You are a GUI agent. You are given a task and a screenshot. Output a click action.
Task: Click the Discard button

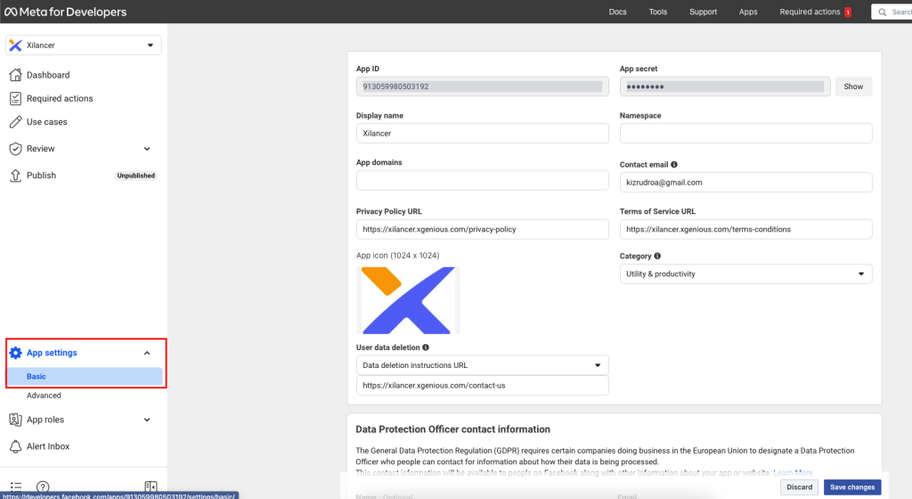[x=799, y=487]
